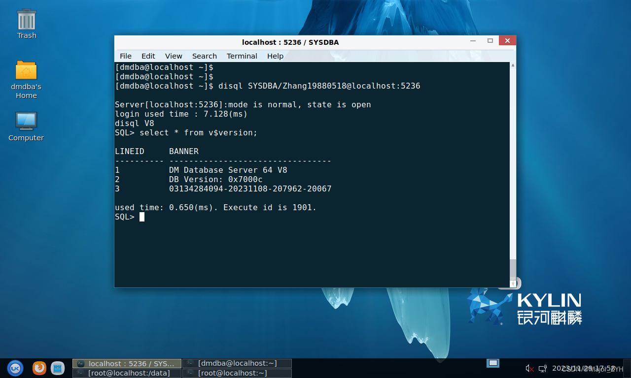Click the terminal scrollbar up arrow
The width and height of the screenshot is (631, 378).
coord(513,65)
